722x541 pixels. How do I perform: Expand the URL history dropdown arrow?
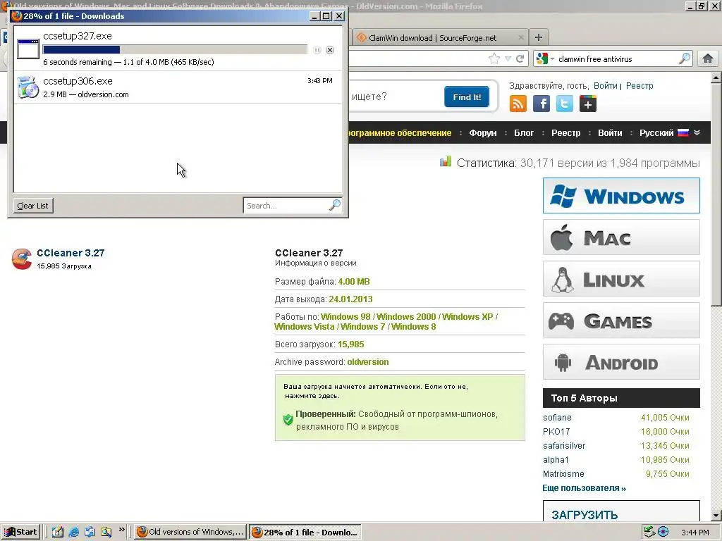[x=508, y=58]
